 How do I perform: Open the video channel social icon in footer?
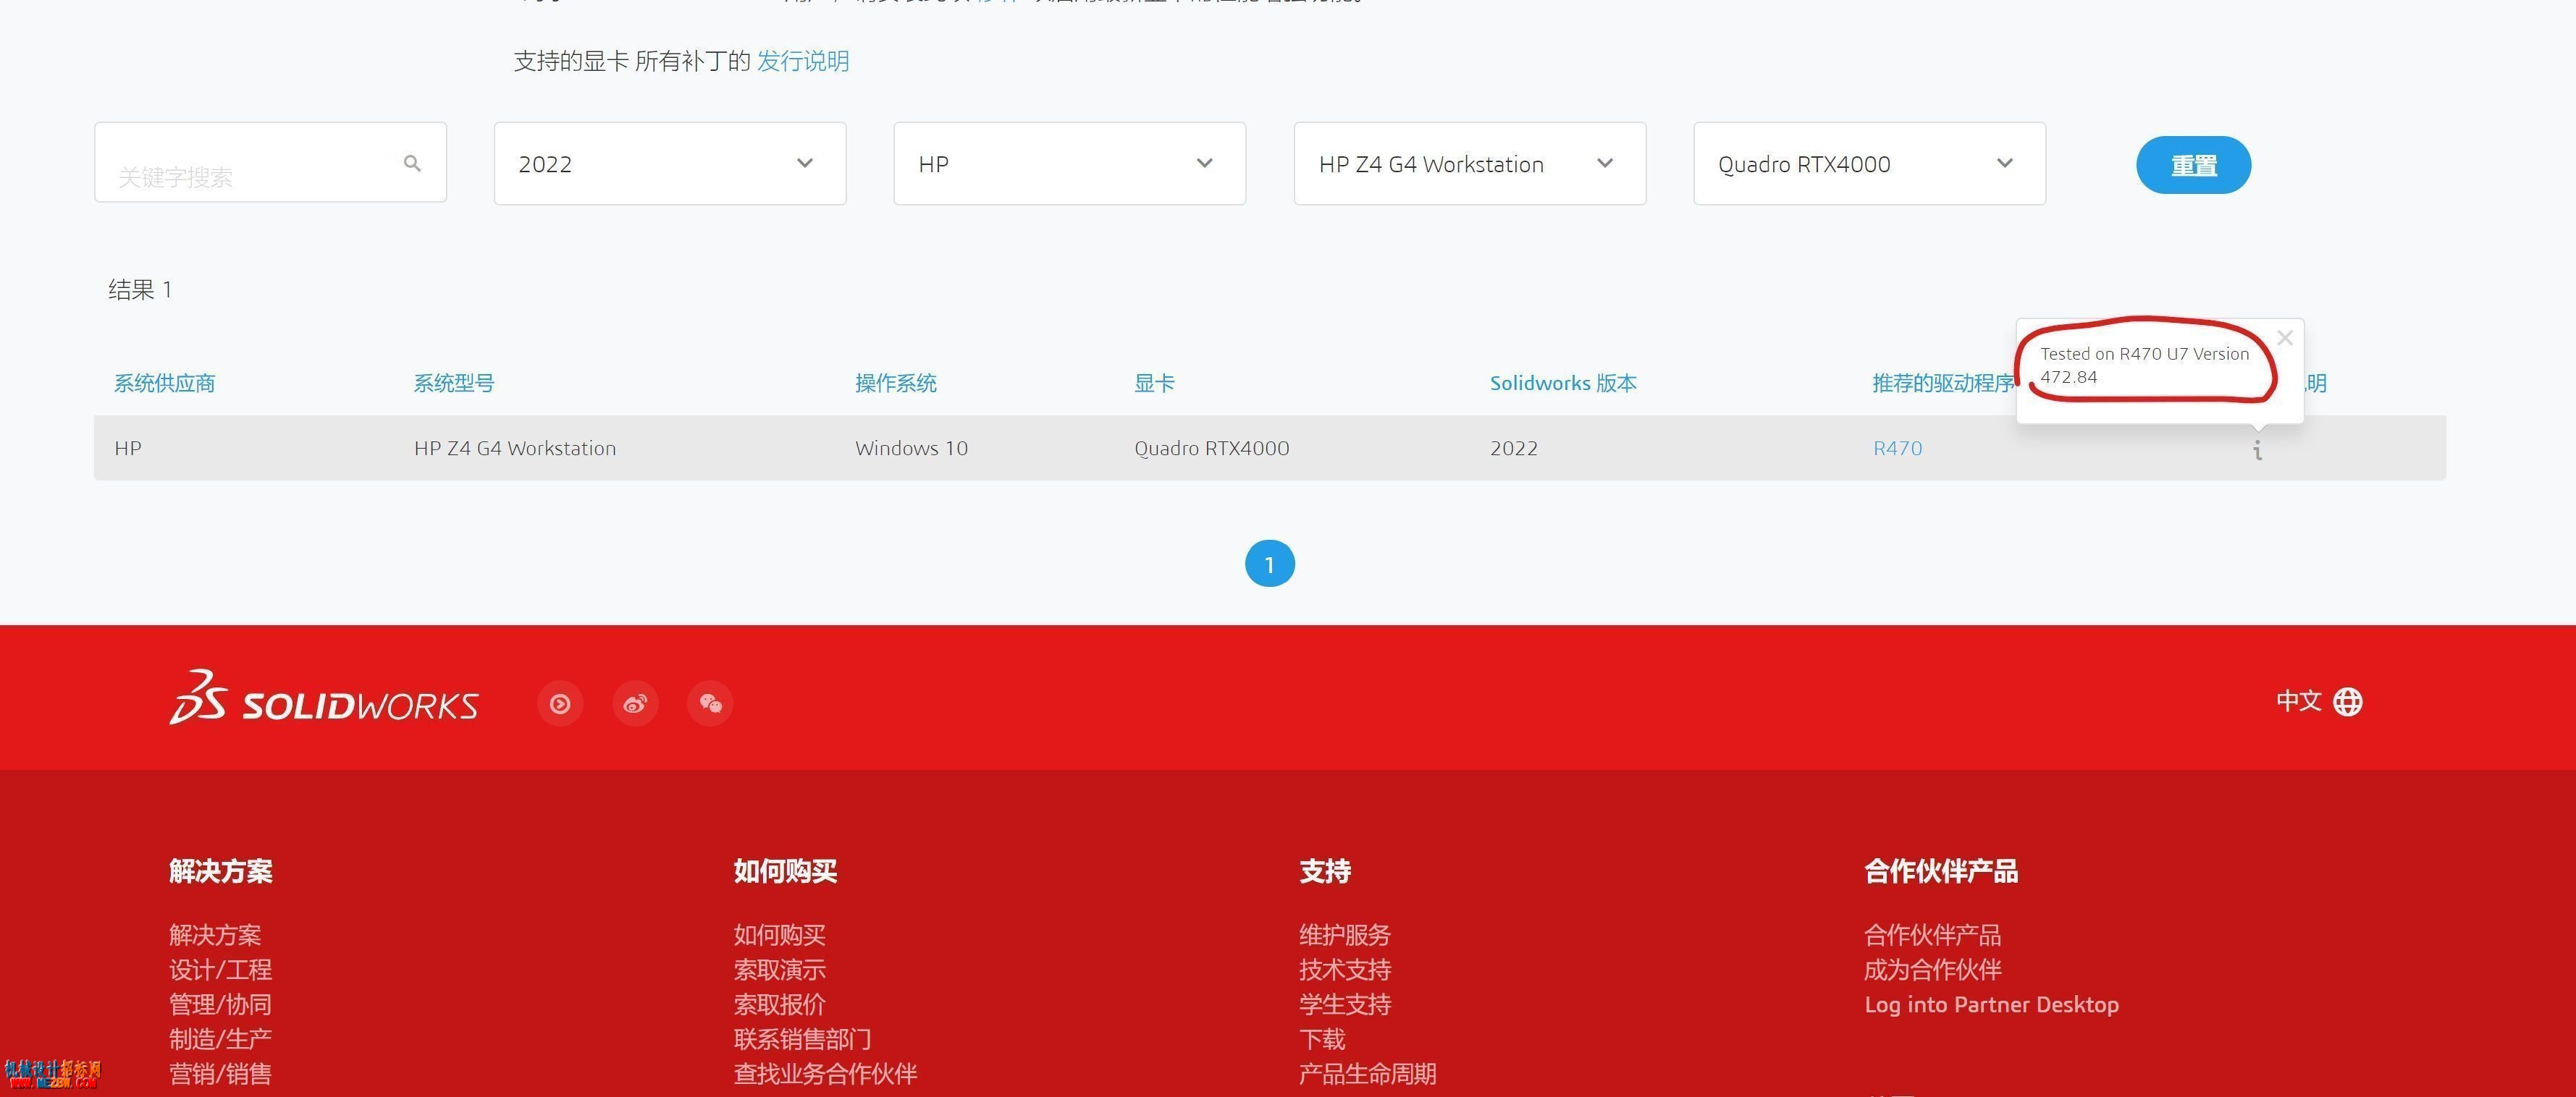[x=560, y=703]
